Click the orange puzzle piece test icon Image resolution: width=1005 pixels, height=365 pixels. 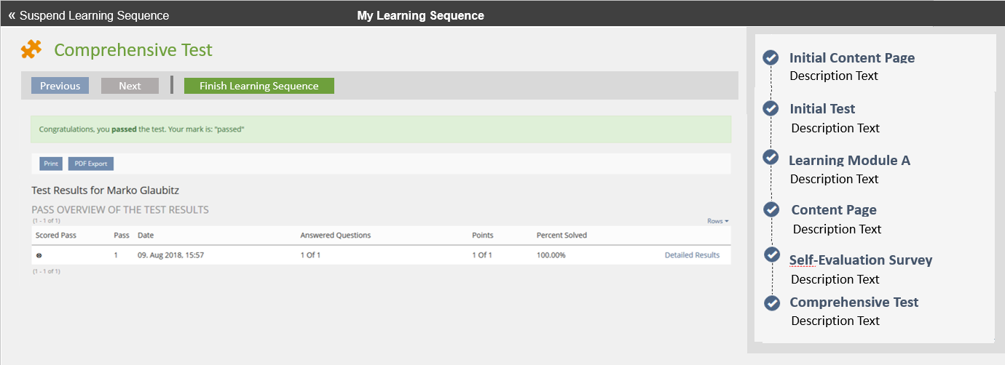[31, 49]
